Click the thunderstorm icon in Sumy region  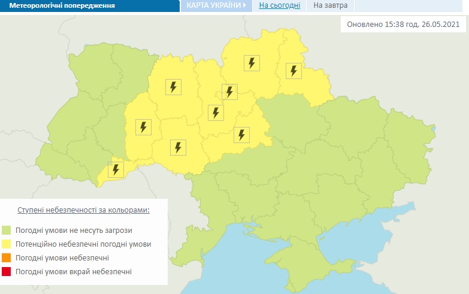point(293,71)
